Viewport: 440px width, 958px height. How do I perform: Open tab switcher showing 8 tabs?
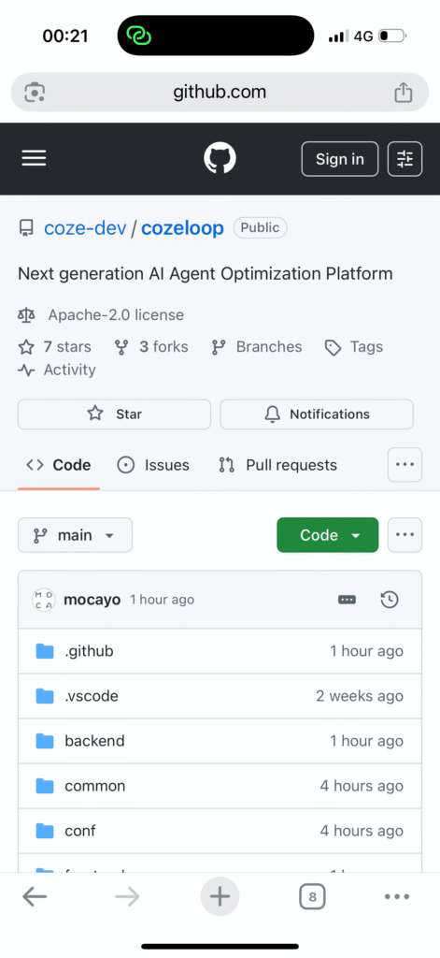312,897
